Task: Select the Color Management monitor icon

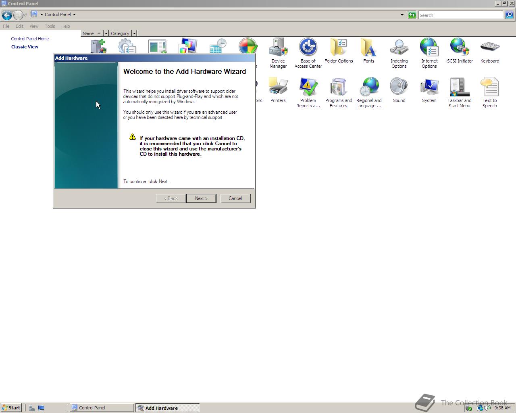Action: (x=188, y=46)
